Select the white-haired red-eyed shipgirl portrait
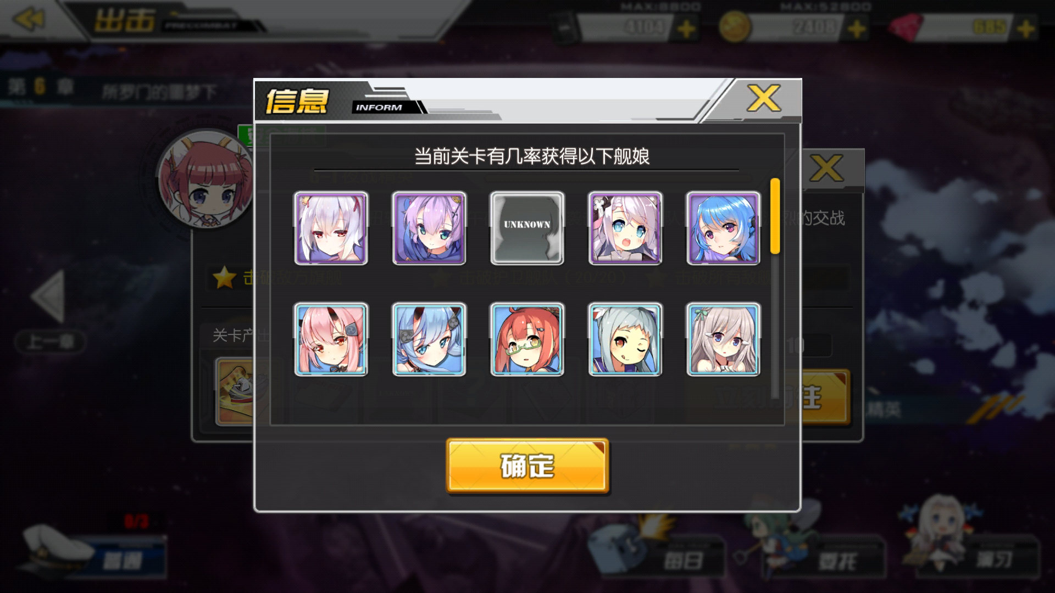Screen dimensions: 1055x593 pyautogui.click(x=331, y=228)
